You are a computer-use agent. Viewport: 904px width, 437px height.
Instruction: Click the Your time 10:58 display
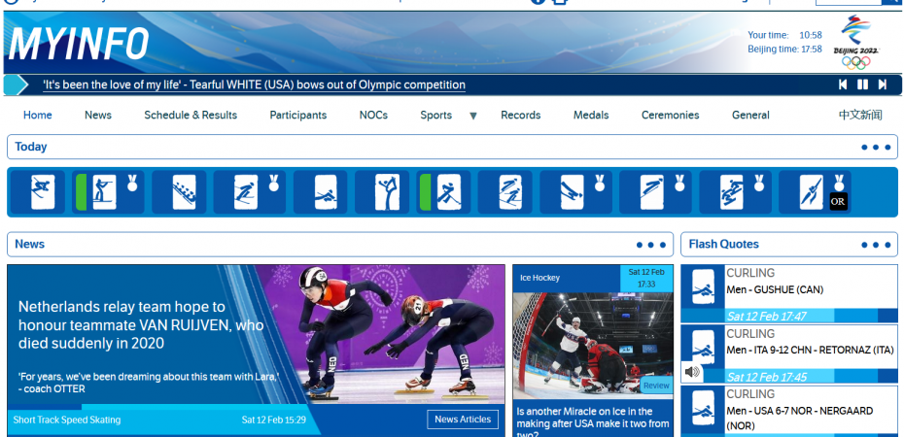pos(784,35)
